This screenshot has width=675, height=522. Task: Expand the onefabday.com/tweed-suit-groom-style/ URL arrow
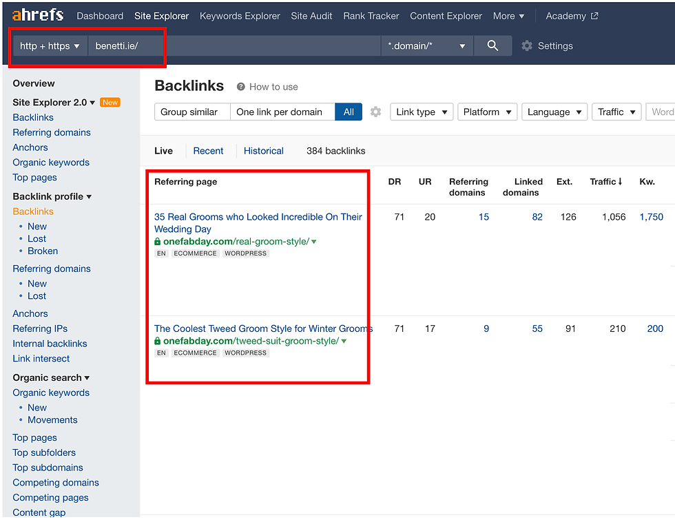pos(344,342)
